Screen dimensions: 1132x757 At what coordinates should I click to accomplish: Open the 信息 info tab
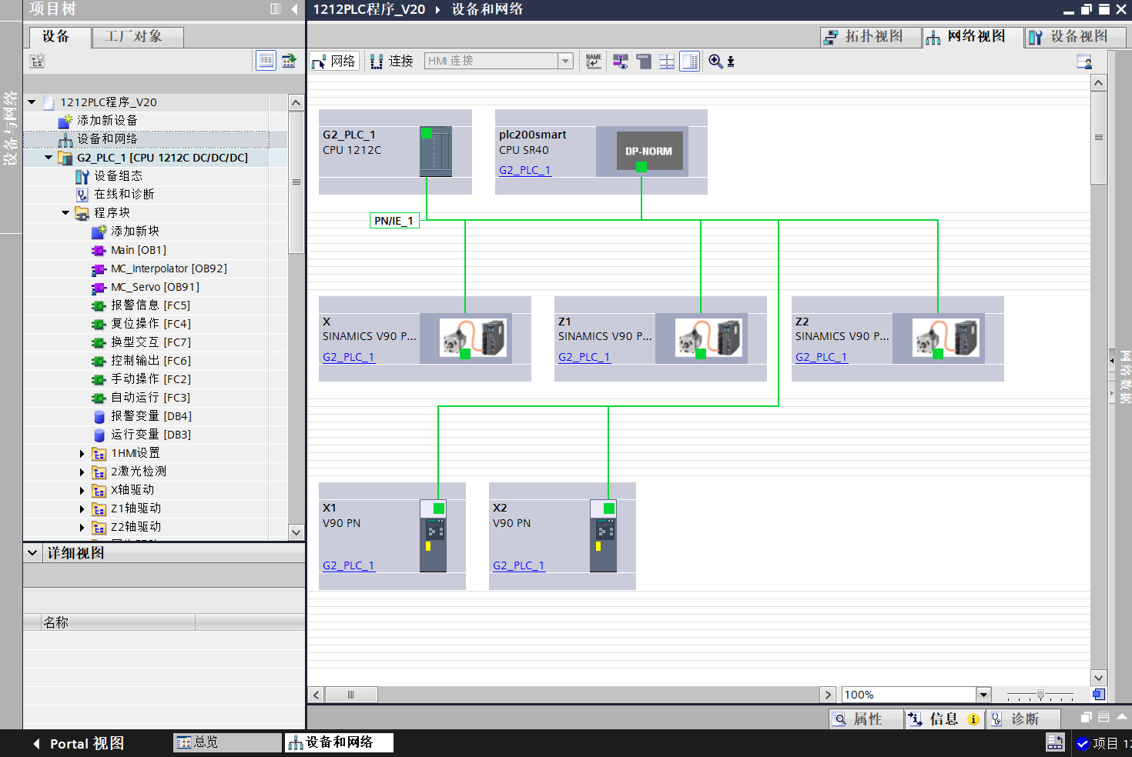pyautogui.click(x=944, y=719)
